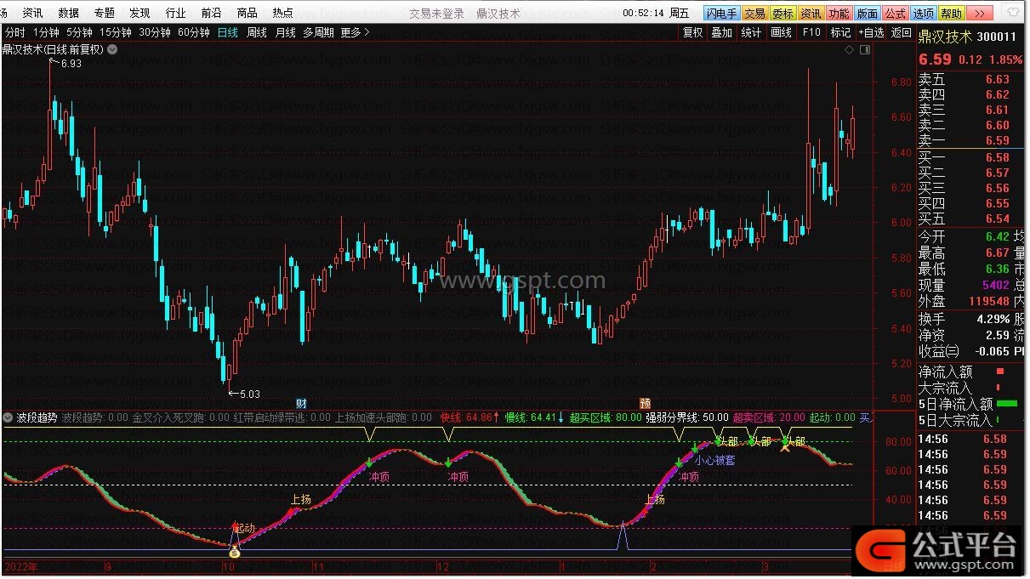Toggle the side panel square icon above the chart

864,50
